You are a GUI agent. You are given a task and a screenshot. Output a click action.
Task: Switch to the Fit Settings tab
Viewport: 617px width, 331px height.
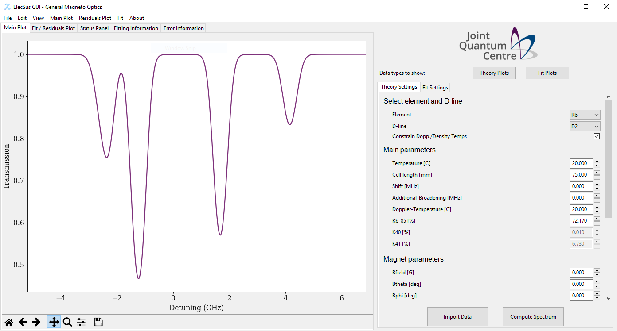[x=435, y=88]
